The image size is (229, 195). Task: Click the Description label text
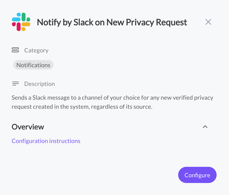pos(39,84)
